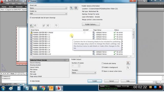This screenshot has width=164, height=92.
Task: Open Chrome from the taskbar
Action: tap(43, 88)
